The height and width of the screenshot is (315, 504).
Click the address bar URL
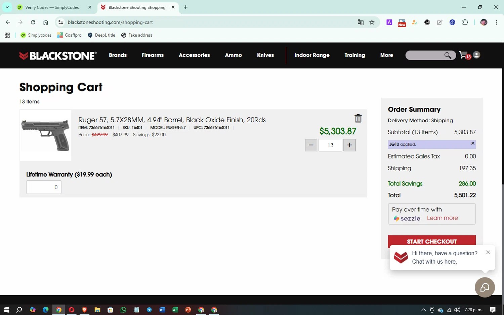(x=110, y=22)
